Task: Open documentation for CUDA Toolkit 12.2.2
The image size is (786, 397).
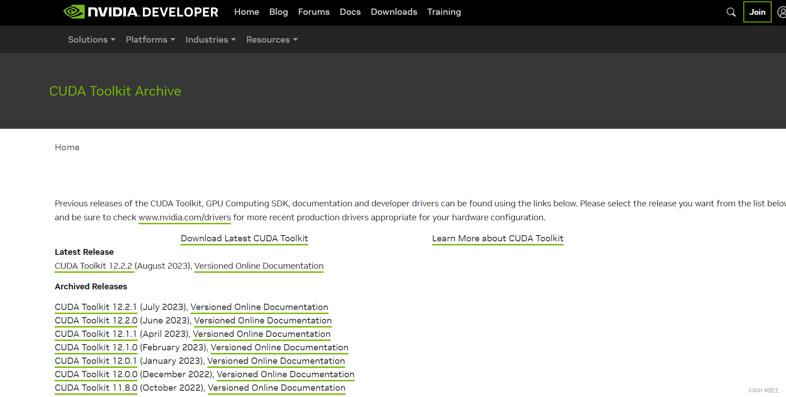Action: coord(259,266)
